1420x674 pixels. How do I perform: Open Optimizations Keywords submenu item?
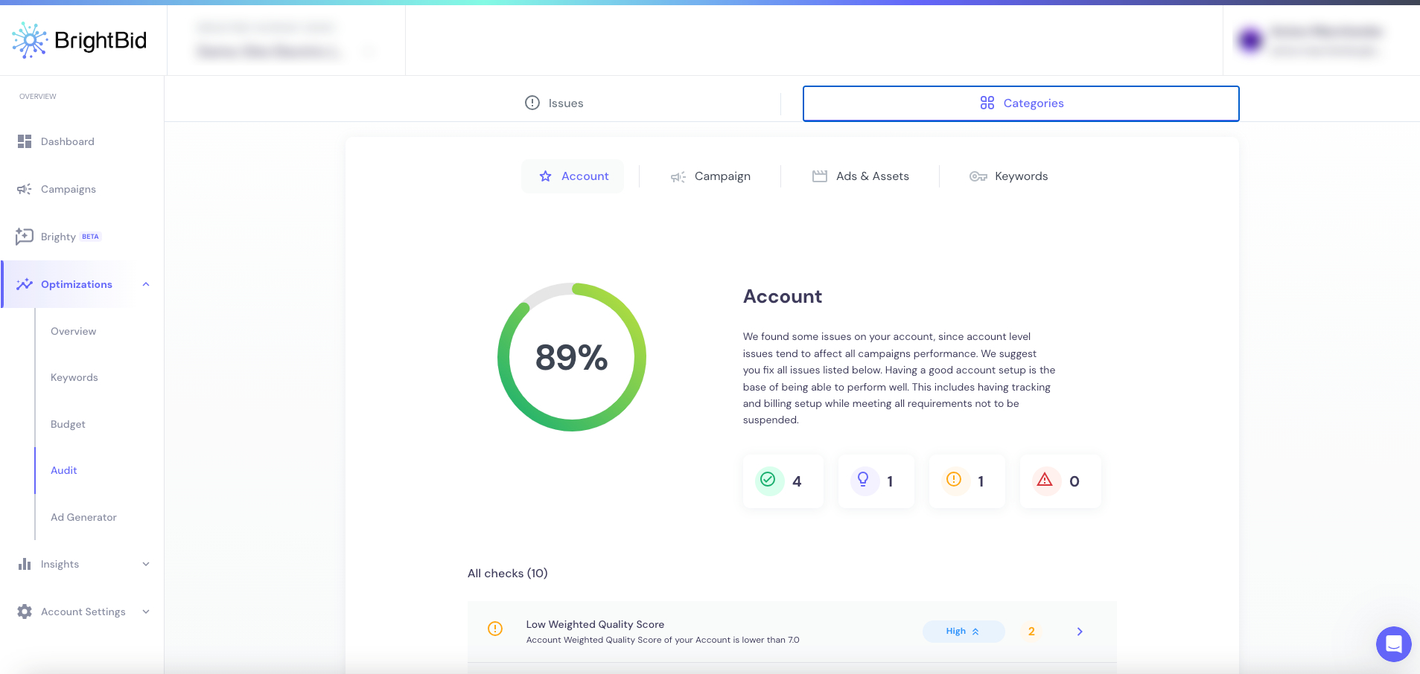pos(74,377)
